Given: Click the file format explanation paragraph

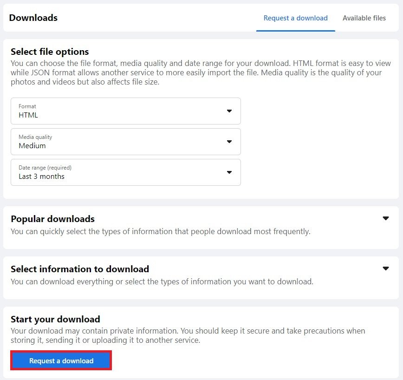Looking at the screenshot, I should (196, 72).
